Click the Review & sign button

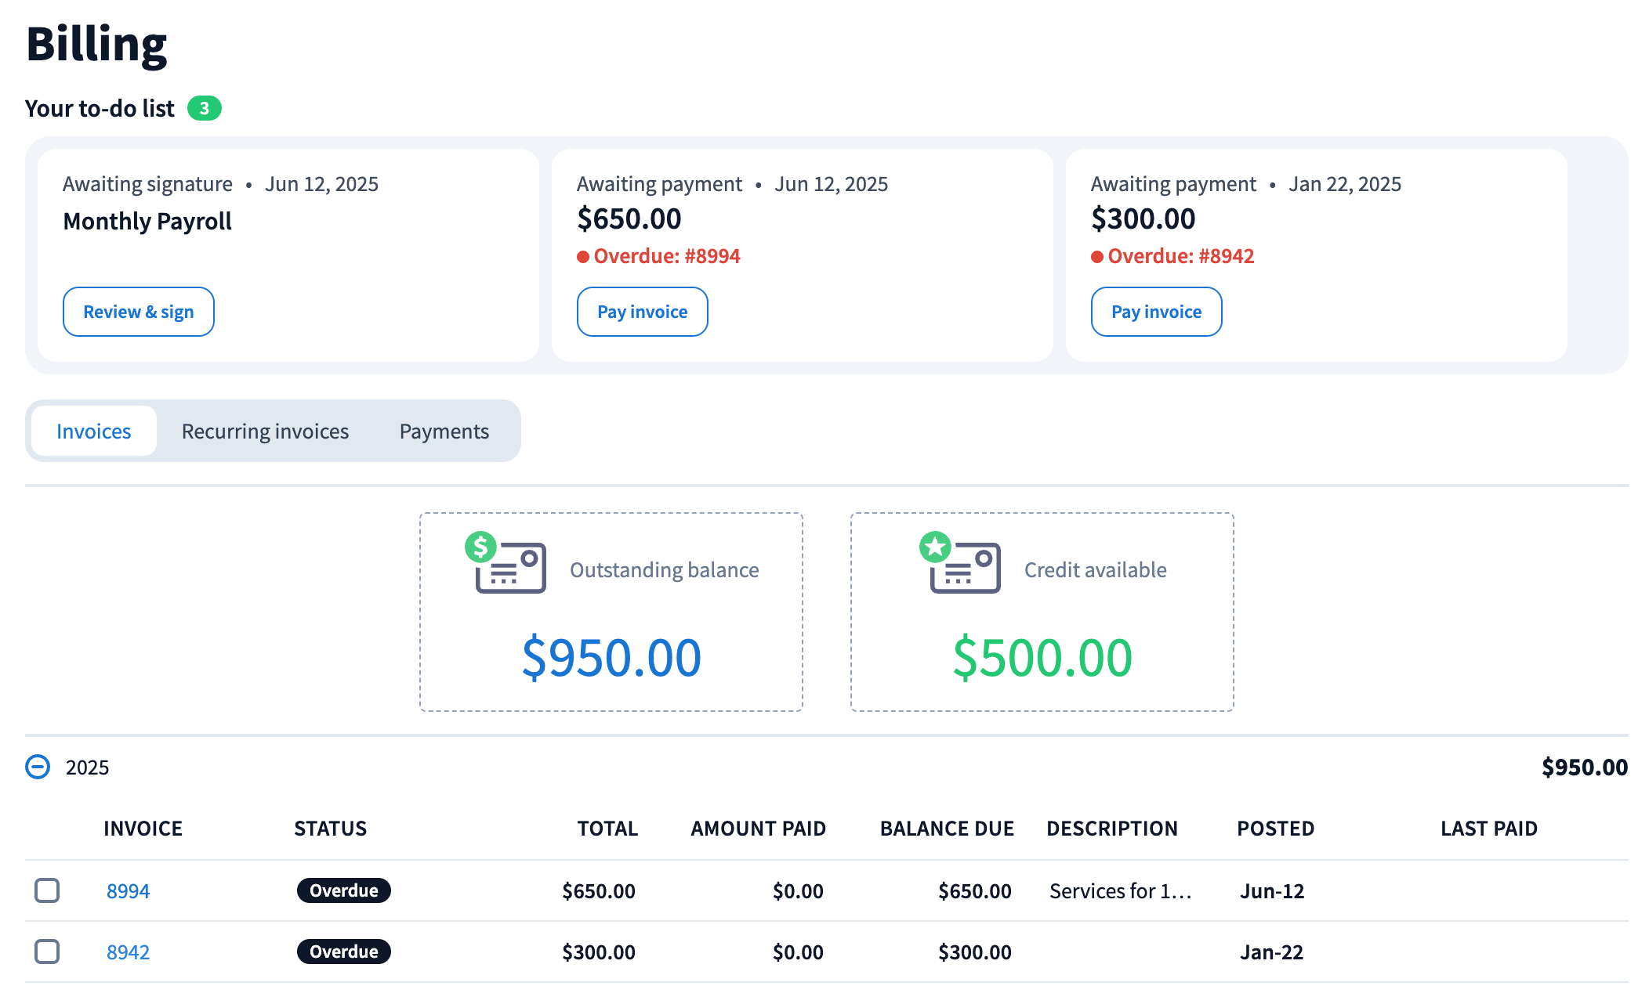pyautogui.click(x=139, y=312)
